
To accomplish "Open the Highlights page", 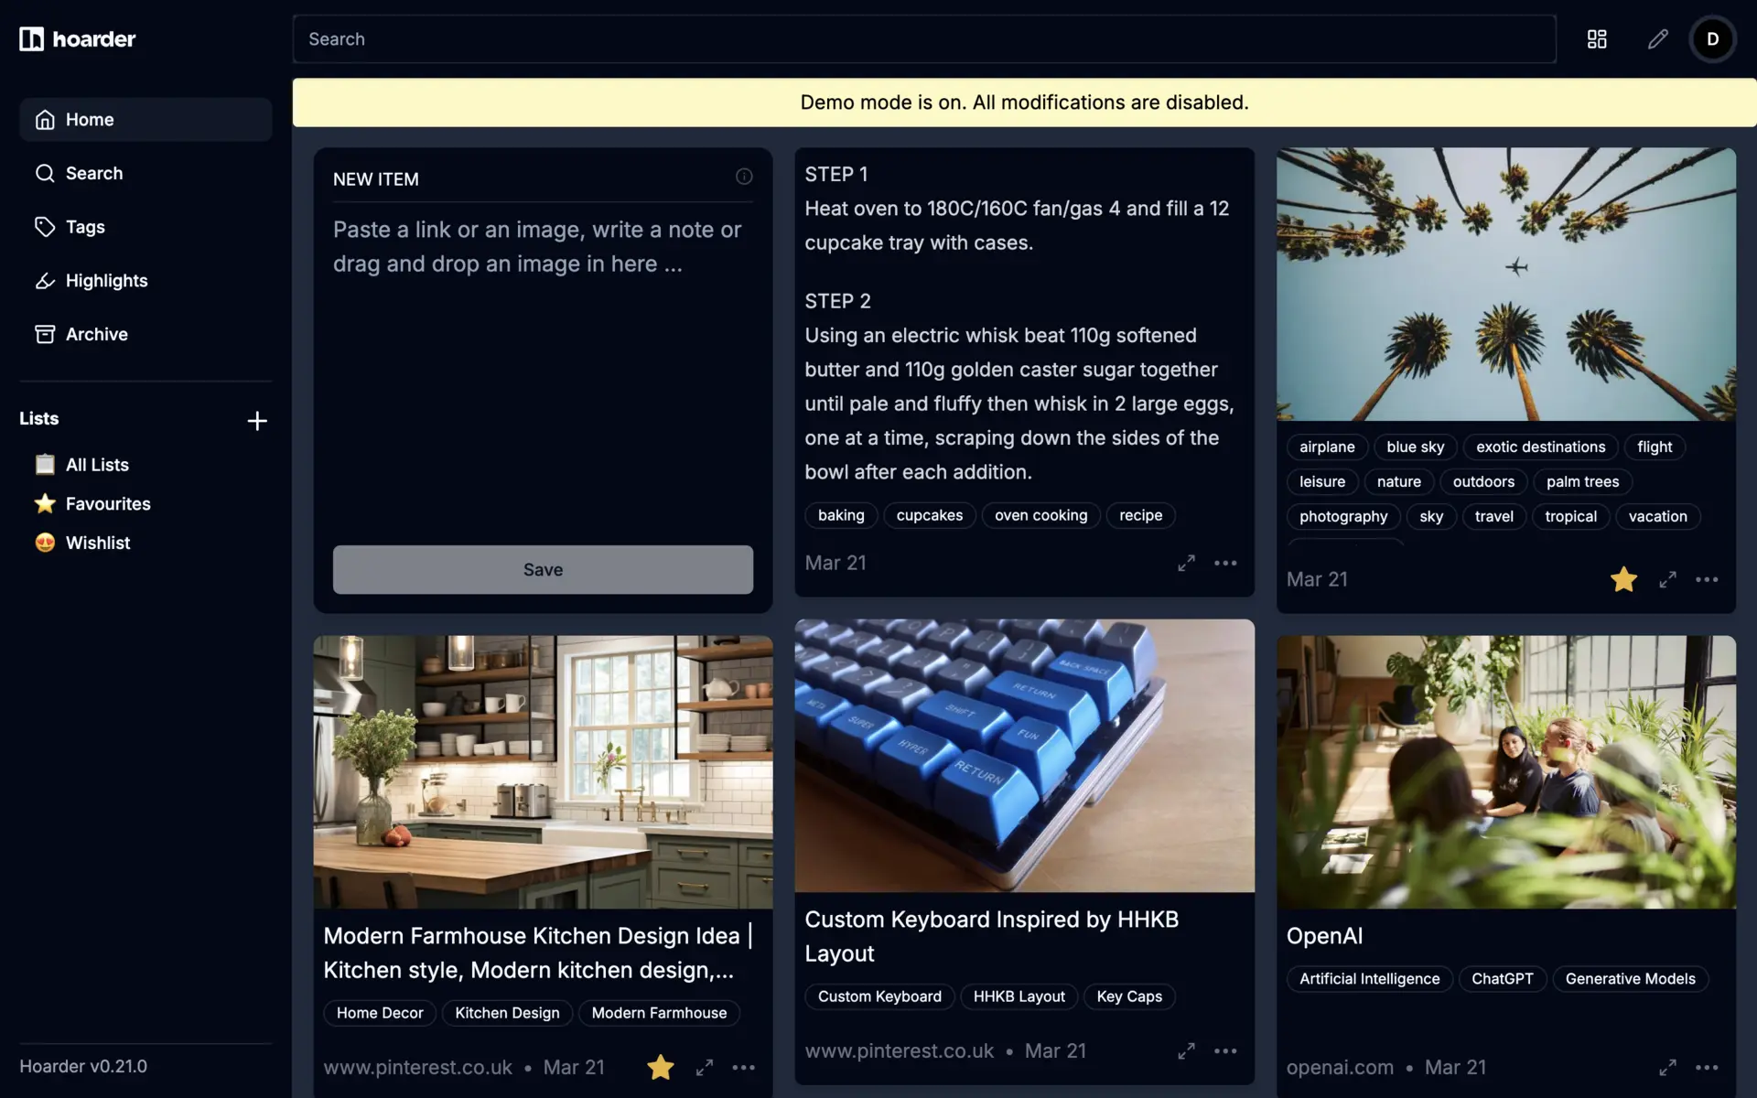I will (106, 281).
